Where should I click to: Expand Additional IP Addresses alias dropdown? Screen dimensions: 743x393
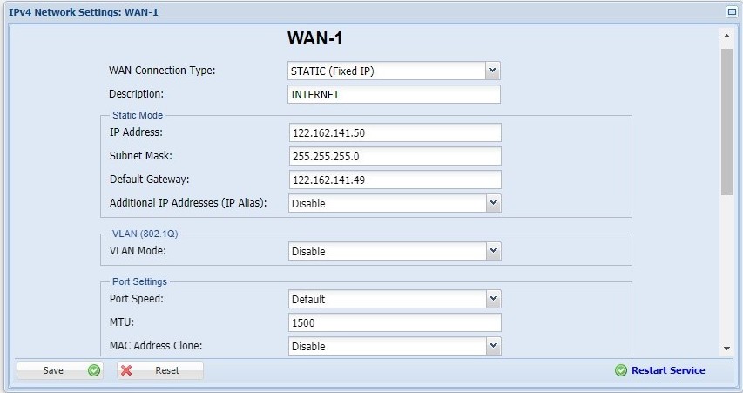click(493, 203)
